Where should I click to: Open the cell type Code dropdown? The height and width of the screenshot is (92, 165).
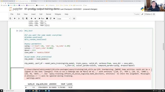coord(64,19)
